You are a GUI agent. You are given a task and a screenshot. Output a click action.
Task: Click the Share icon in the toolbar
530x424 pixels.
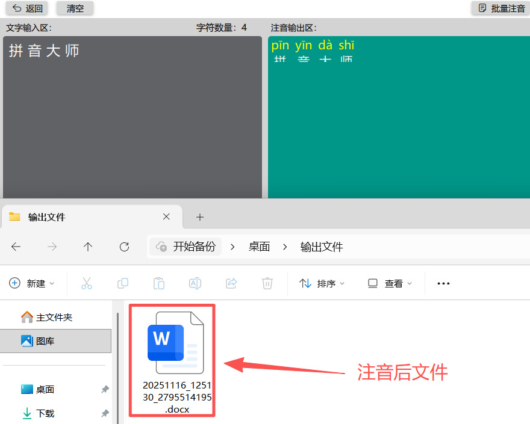pos(231,283)
